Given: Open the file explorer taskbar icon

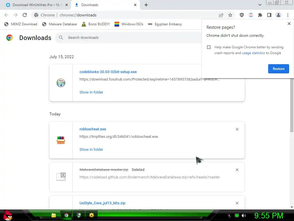Looking at the screenshot, I should (54, 215).
